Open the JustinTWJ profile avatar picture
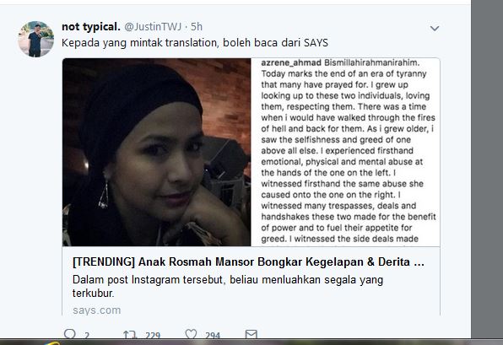 coord(36,39)
